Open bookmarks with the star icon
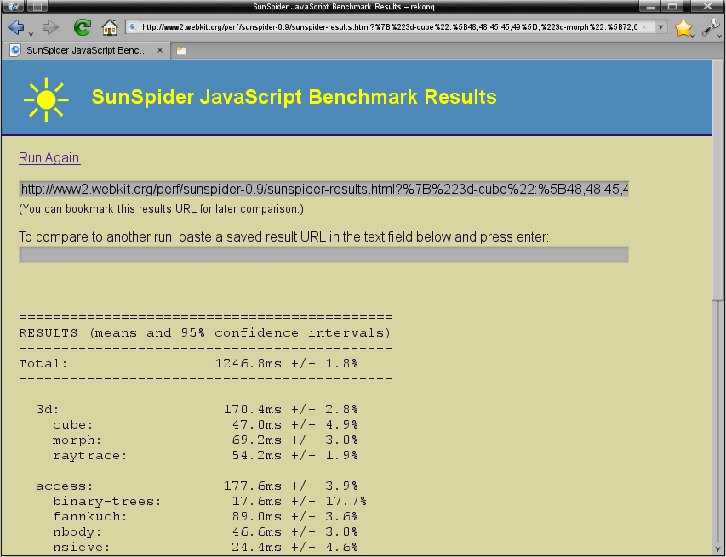The height and width of the screenshot is (557, 726). (683, 28)
